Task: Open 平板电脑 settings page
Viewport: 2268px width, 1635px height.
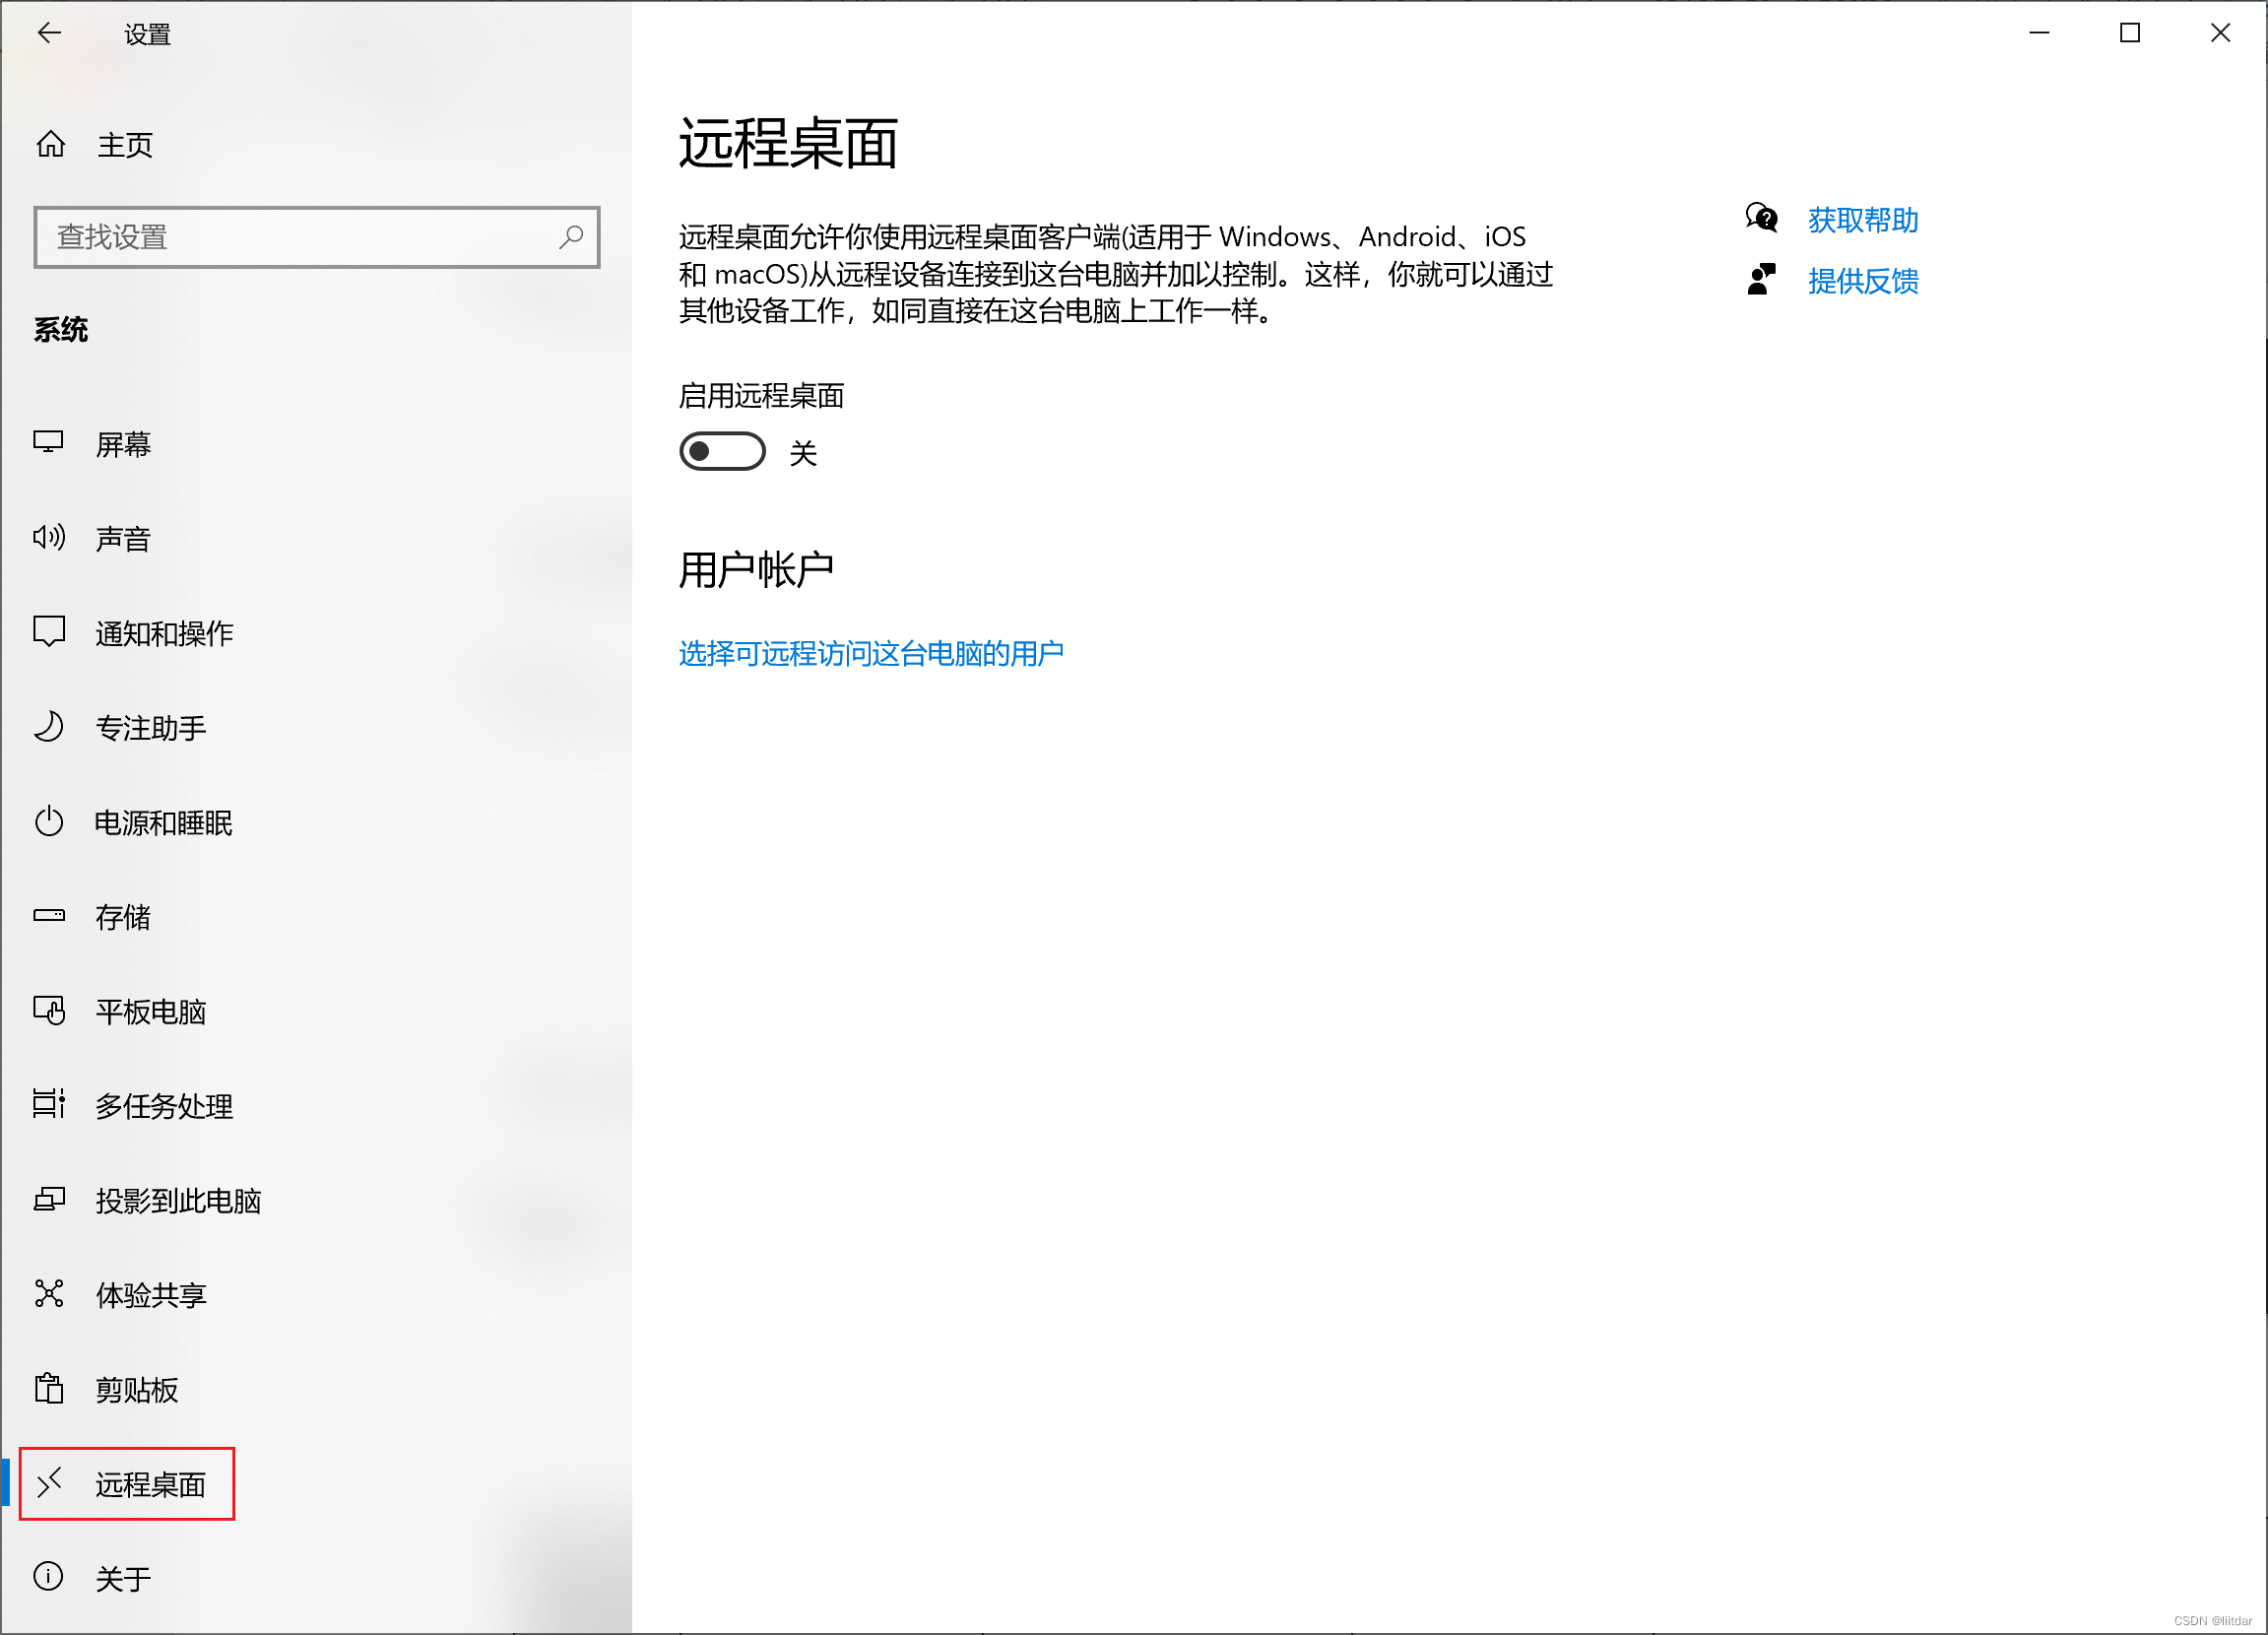Action: 150,1011
